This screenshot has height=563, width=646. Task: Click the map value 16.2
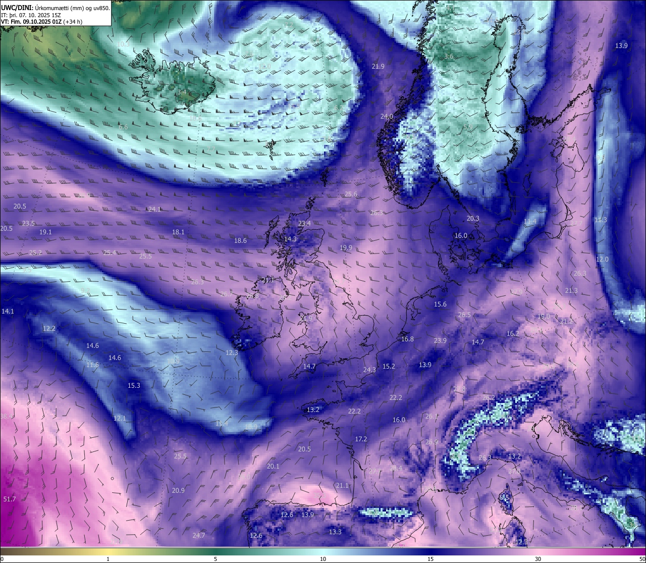click(513, 333)
